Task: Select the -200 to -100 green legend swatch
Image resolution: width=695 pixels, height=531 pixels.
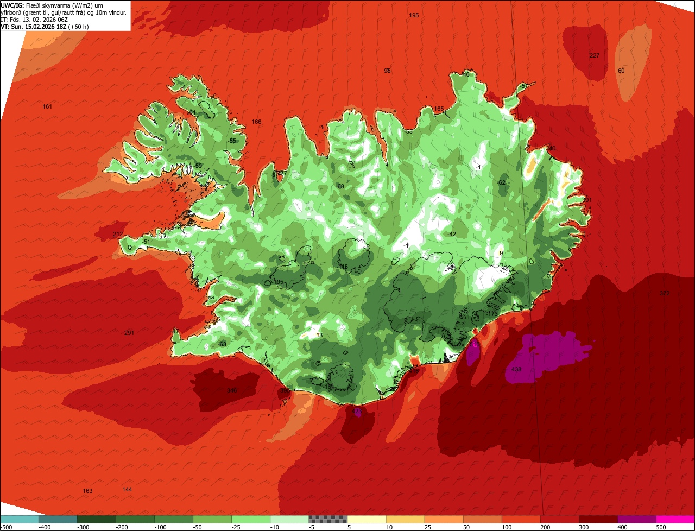Action: click(135, 519)
